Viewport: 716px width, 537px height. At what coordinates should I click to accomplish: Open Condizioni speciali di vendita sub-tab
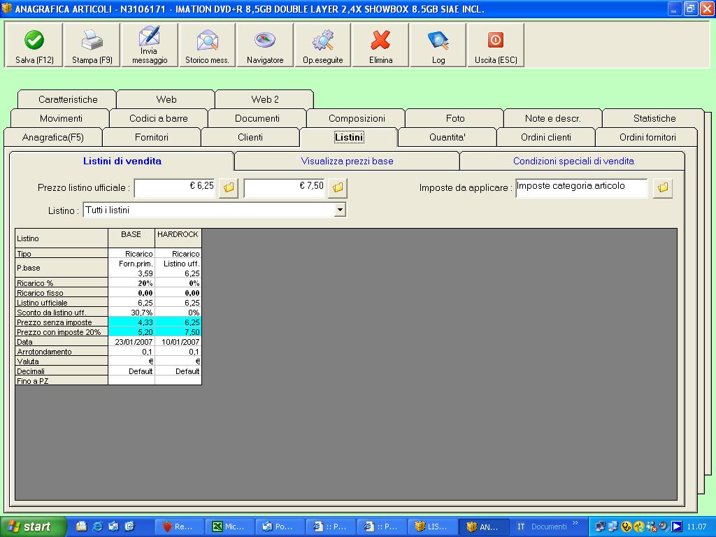573,162
